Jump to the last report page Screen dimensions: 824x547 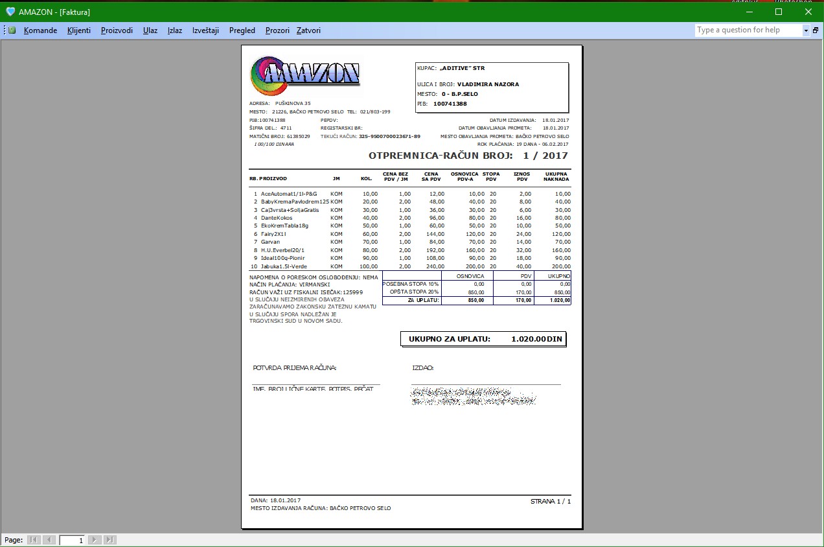pyautogui.click(x=109, y=540)
